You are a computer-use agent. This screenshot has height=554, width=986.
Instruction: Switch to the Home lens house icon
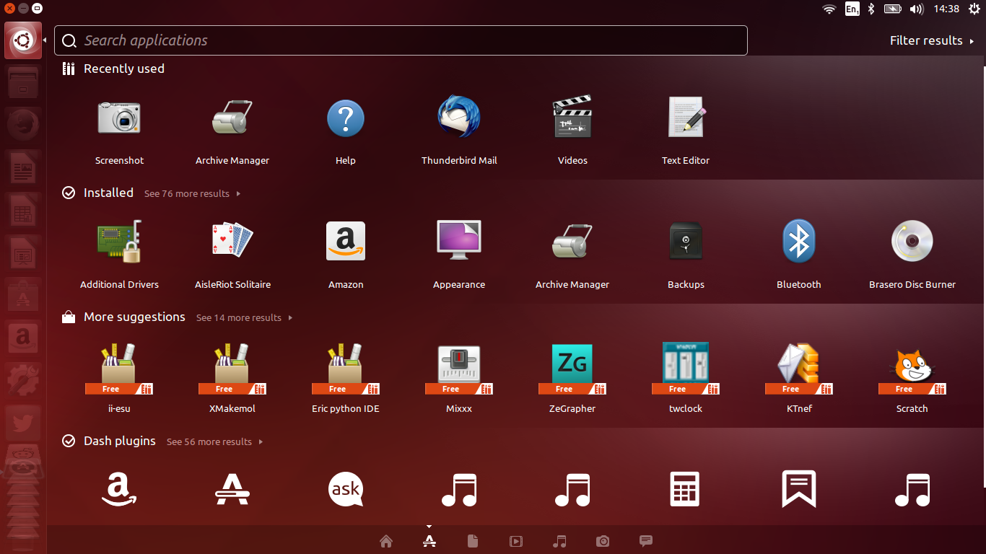tap(386, 541)
